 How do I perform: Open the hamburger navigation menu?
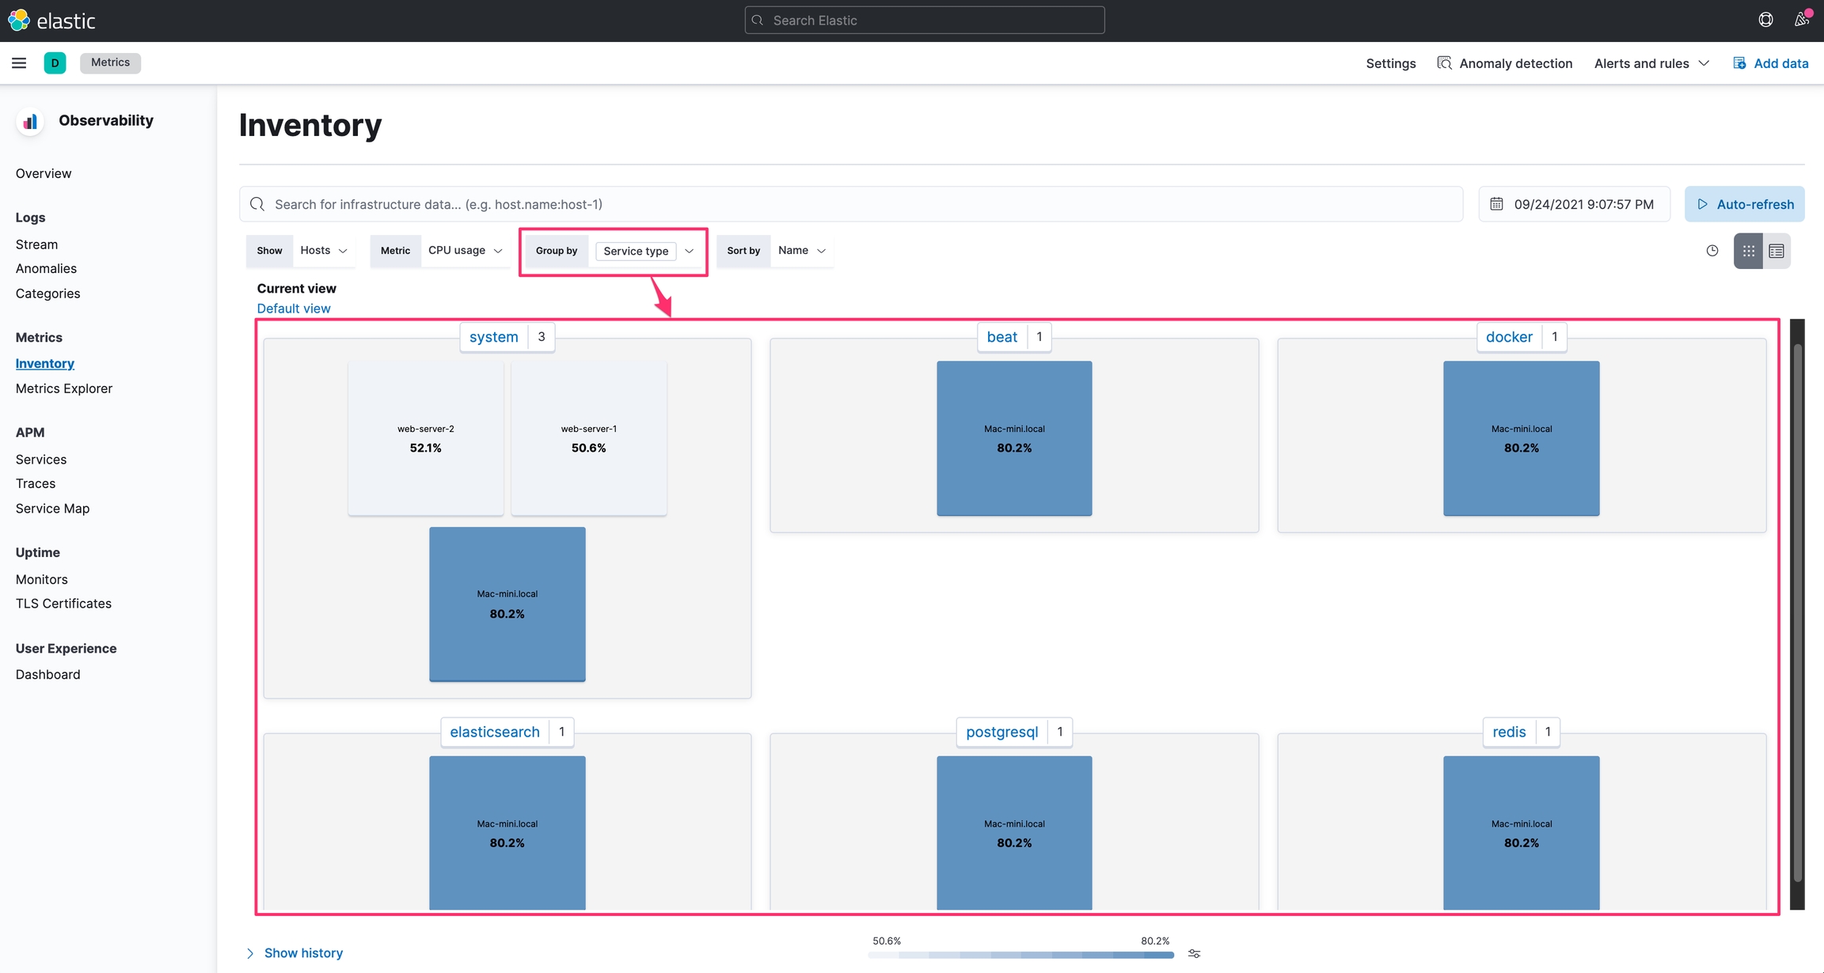coord(19,62)
